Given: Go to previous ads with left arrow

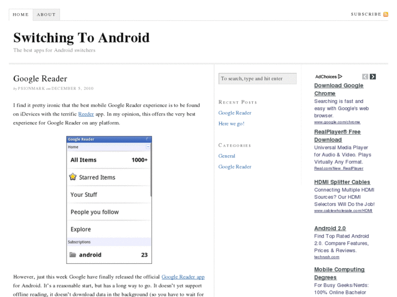Looking at the screenshot, I should pos(365,77).
